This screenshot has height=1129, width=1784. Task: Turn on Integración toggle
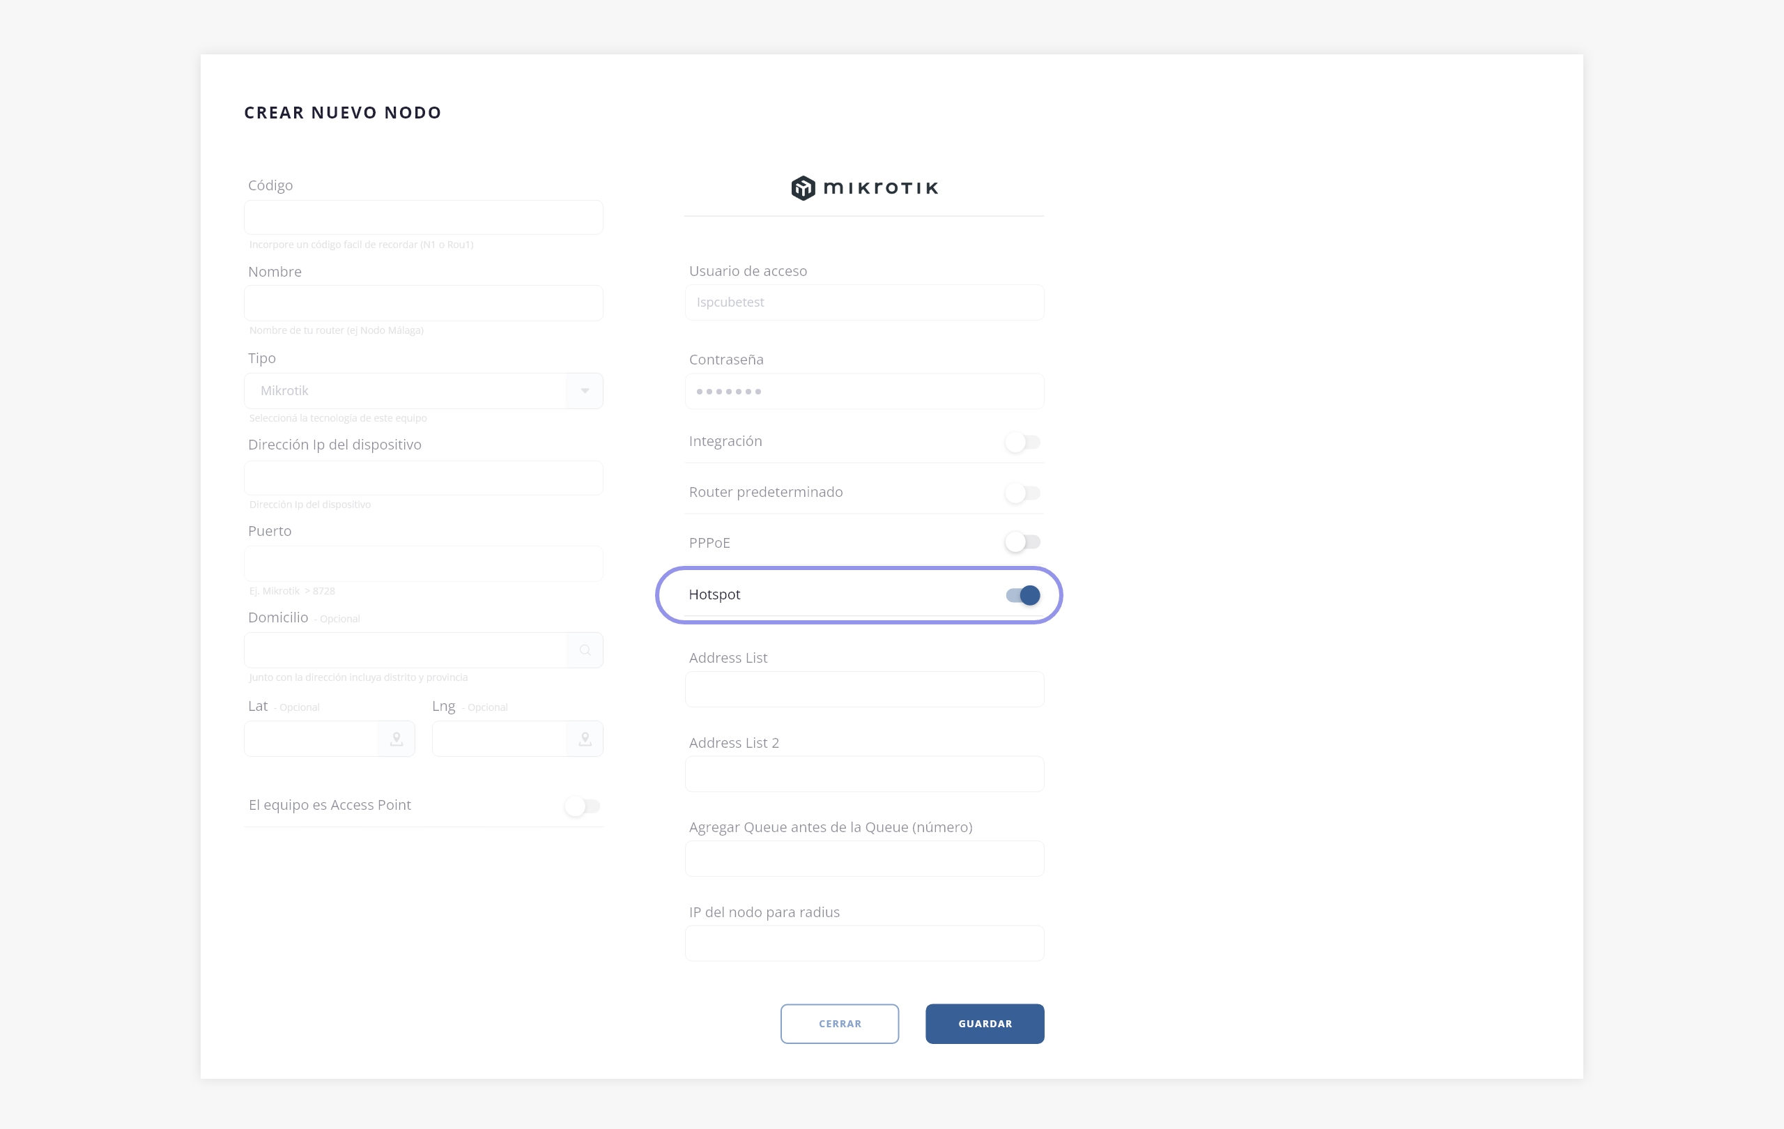[x=1023, y=443]
